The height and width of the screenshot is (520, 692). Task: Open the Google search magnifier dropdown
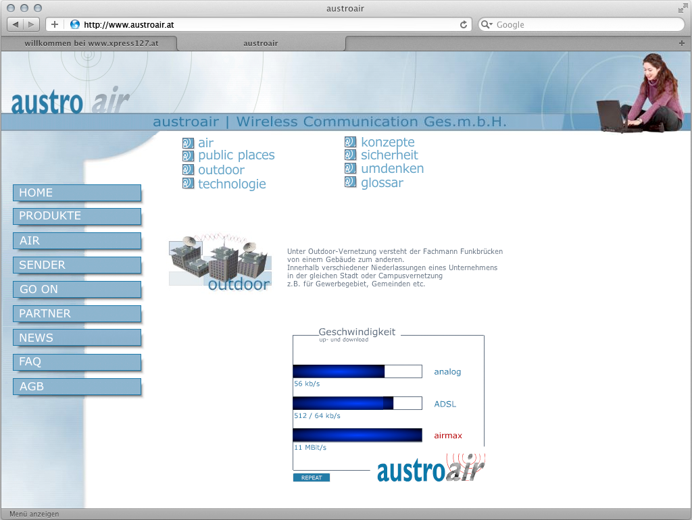pyautogui.click(x=487, y=24)
